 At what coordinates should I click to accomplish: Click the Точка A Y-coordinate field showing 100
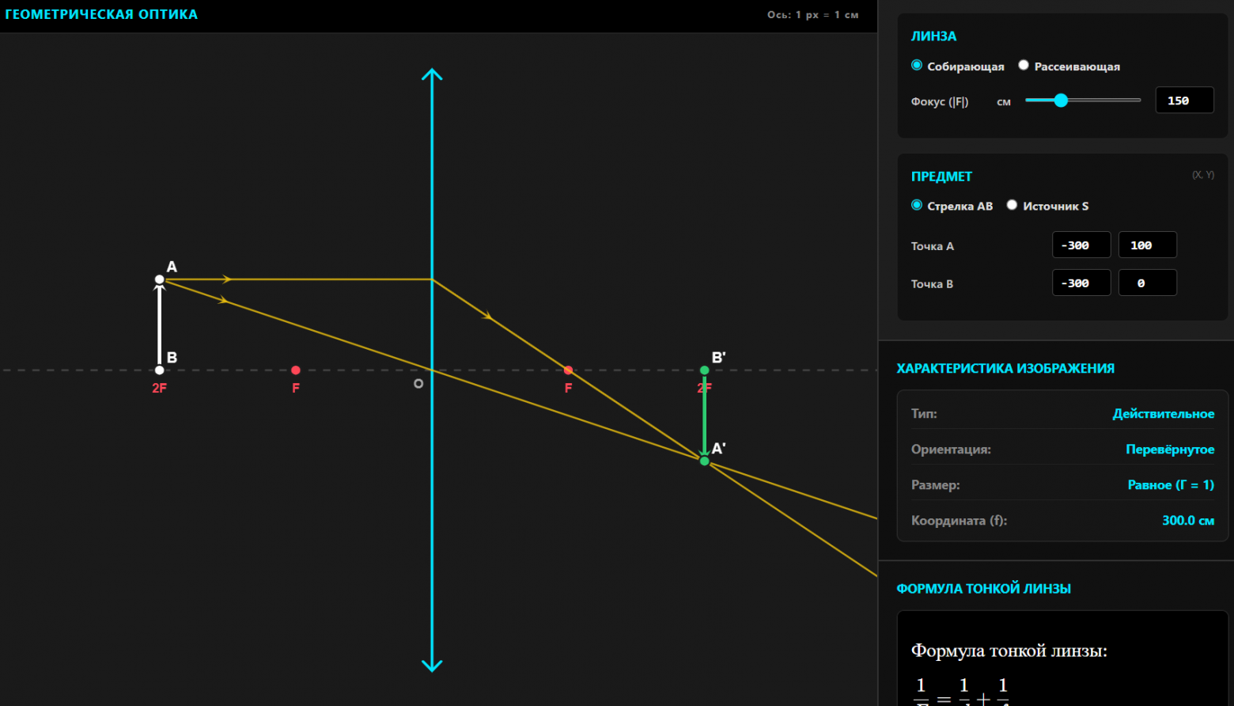pyautogui.click(x=1148, y=245)
